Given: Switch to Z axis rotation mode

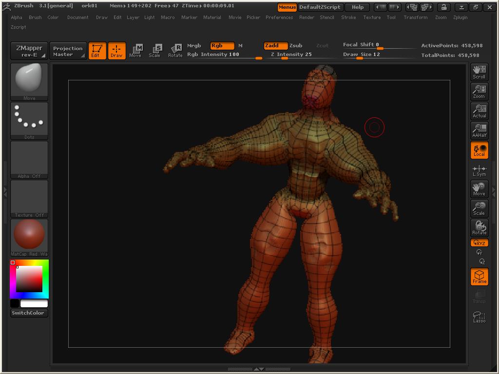Looking at the screenshot, I should click(482, 262).
